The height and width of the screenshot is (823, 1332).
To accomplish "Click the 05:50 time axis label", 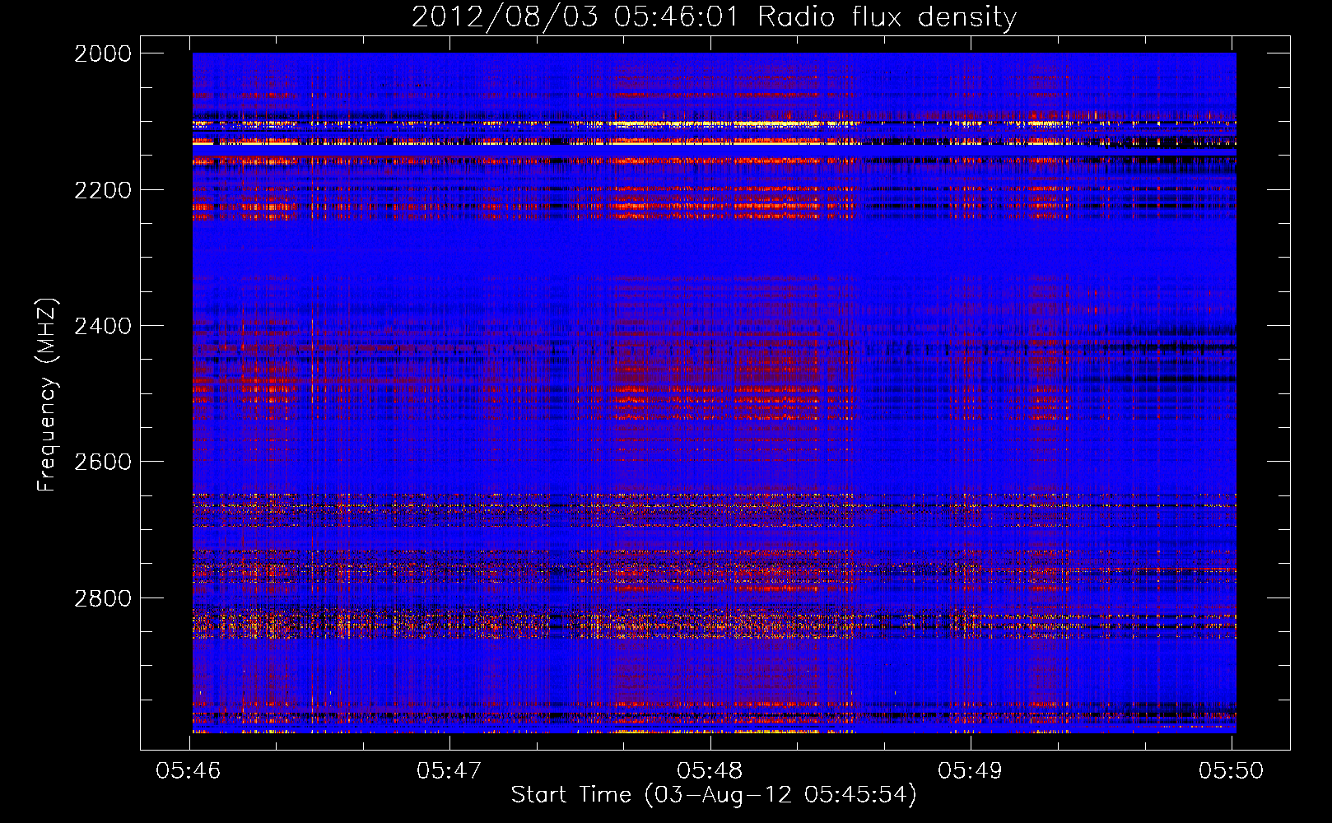I will (1231, 770).
